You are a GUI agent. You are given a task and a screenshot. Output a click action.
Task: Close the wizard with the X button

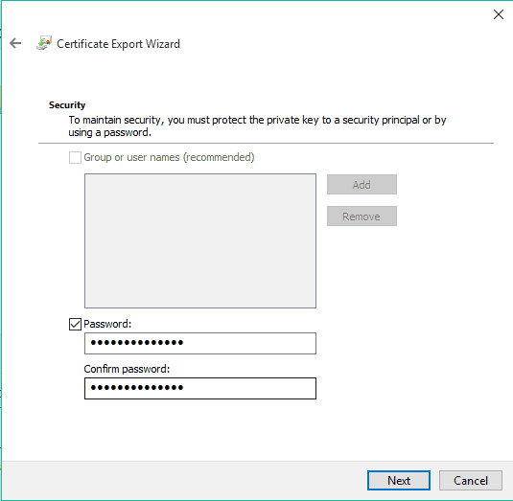tap(498, 14)
